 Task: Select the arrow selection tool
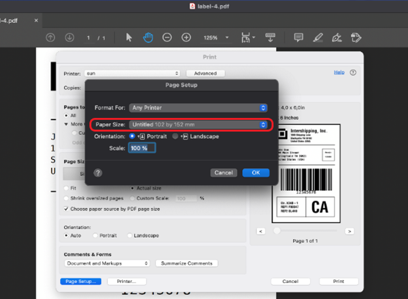pos(129,38)
